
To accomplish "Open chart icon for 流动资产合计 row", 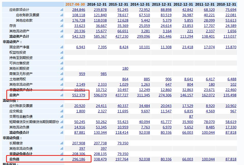I will click(x=62, y=36).
